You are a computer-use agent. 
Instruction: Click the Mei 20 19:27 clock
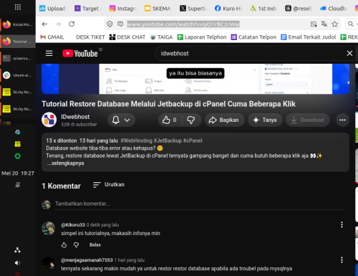tap(18, 173)
